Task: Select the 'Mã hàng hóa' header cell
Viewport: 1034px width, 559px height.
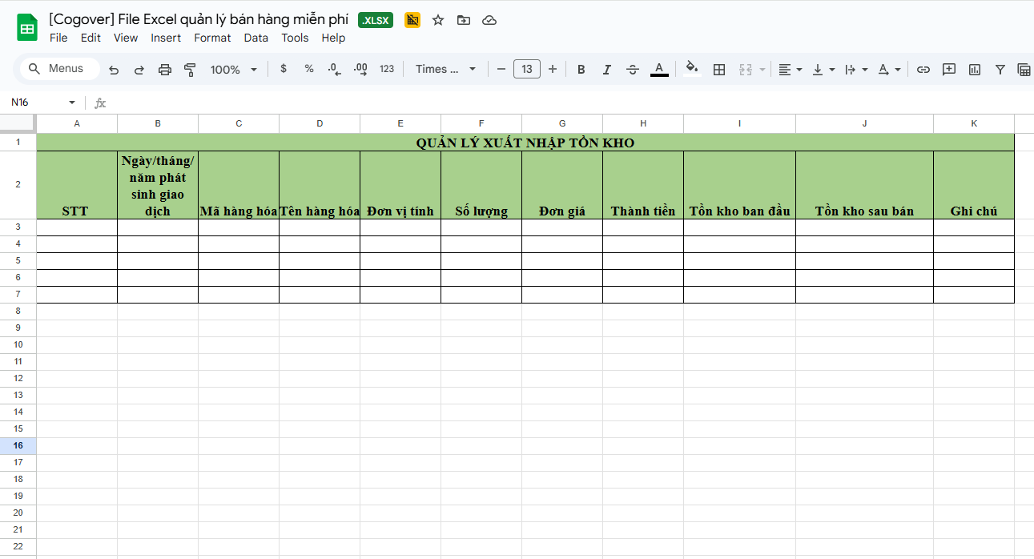Action: pyautogui.click(x=239, y=185)
